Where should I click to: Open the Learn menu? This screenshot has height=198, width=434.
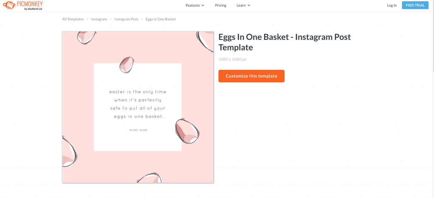243,5
